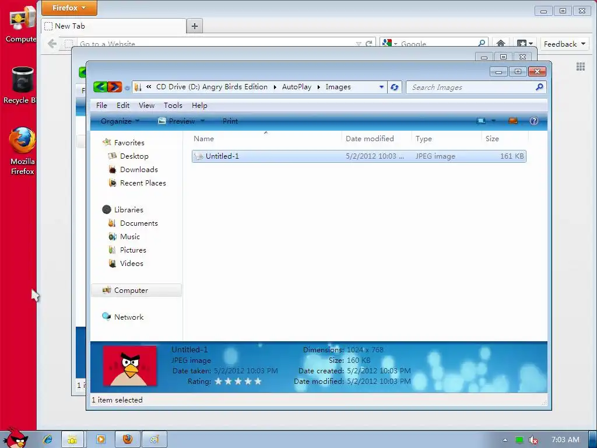Set rating using the first star
Image resolution: width=597 pixels, height=448 pixels.
[x=218, y=381]
